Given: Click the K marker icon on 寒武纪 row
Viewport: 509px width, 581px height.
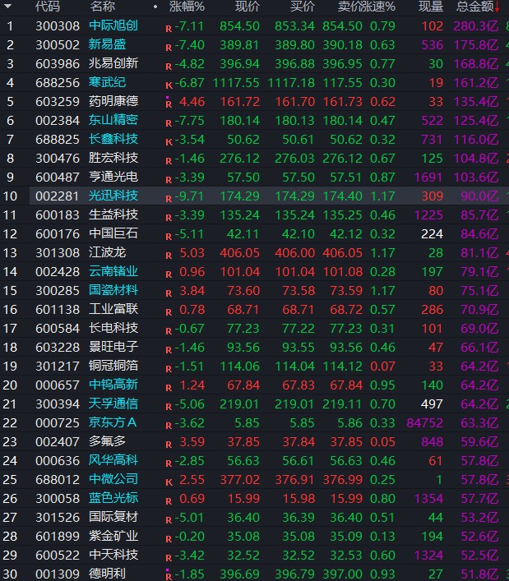Looking at the screenshot, I should point(169,85).
